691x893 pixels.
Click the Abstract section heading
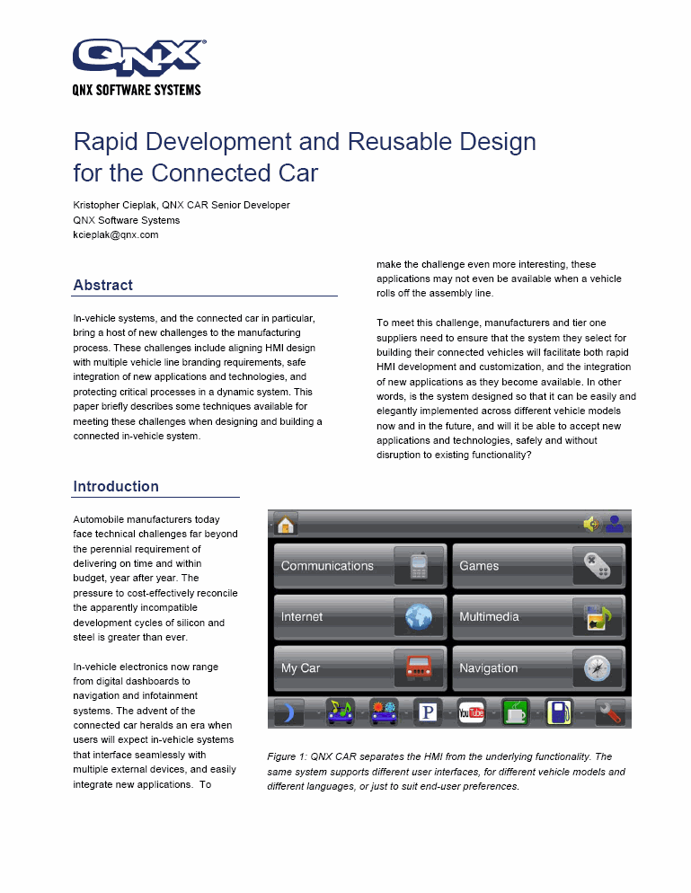coord(103,285)
